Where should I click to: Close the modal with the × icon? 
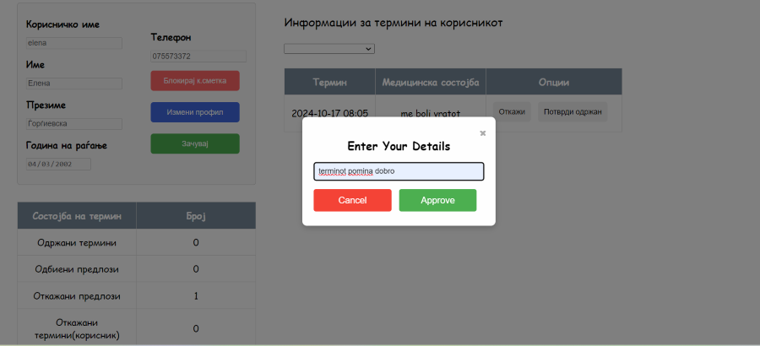(x=483, y=133)
